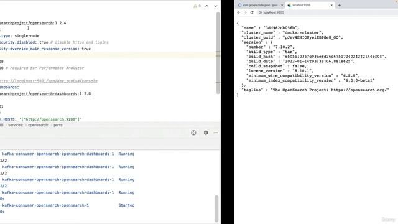398x224 pixels.
Task: Click the tagline 'The OpenSearch Project' text
Action: [300, 90]
